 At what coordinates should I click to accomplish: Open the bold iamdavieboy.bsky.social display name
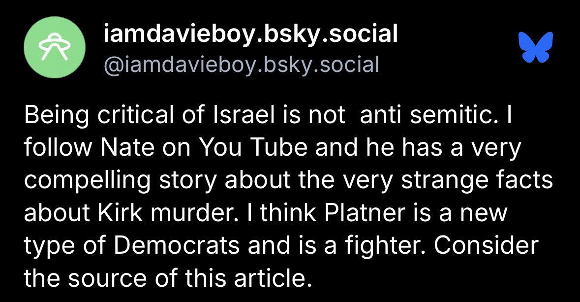251,34
